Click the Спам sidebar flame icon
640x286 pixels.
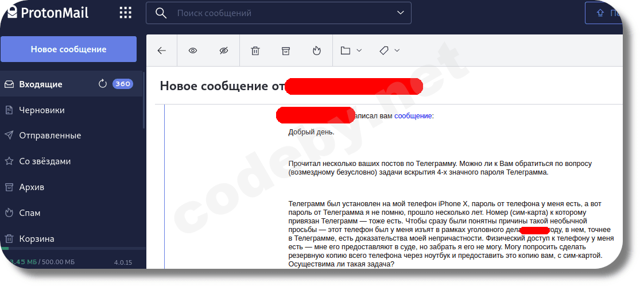coord(9,213)
